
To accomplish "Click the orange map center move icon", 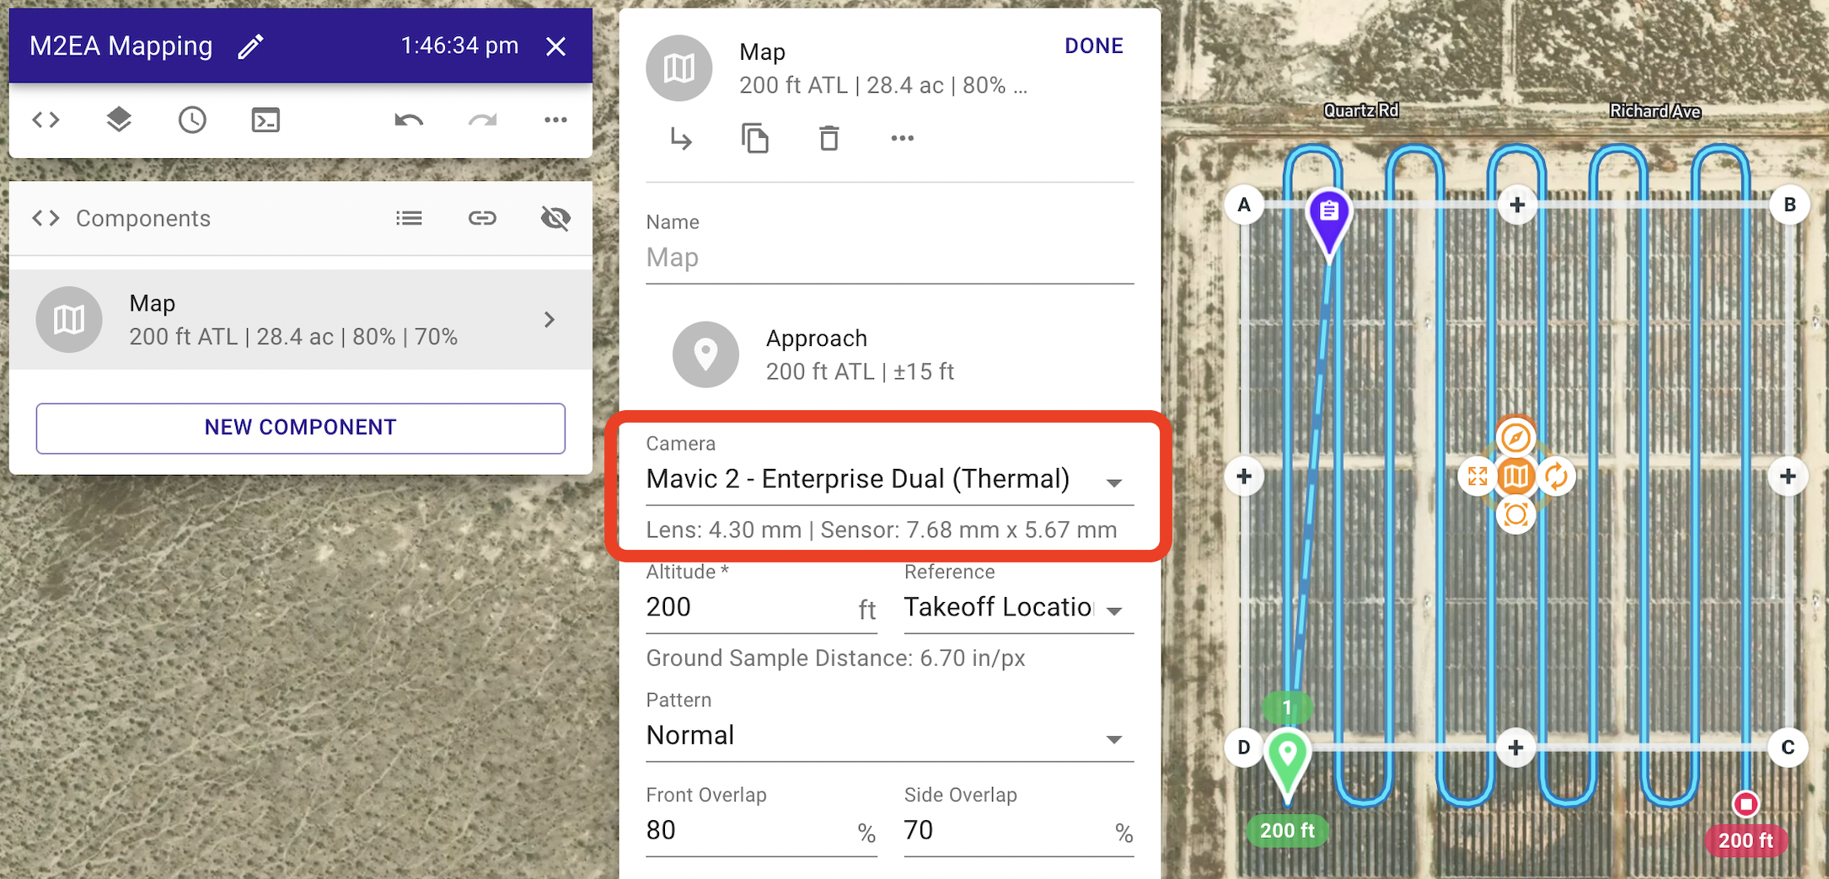I will (x=1515, y=477).
